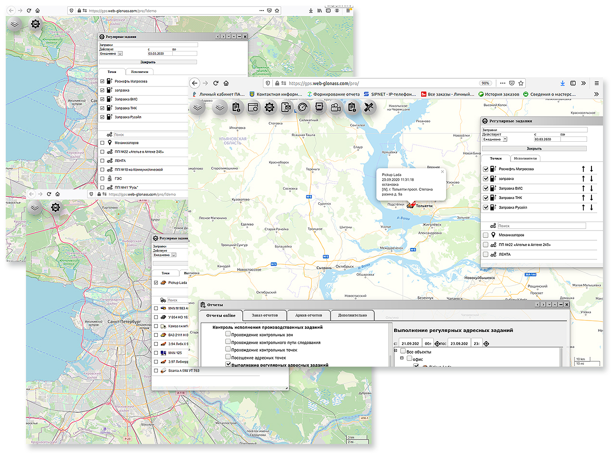
Task: Enable Посещение адресных точек report checkbox
Action: pyautogui.click(x=228, y=357)
